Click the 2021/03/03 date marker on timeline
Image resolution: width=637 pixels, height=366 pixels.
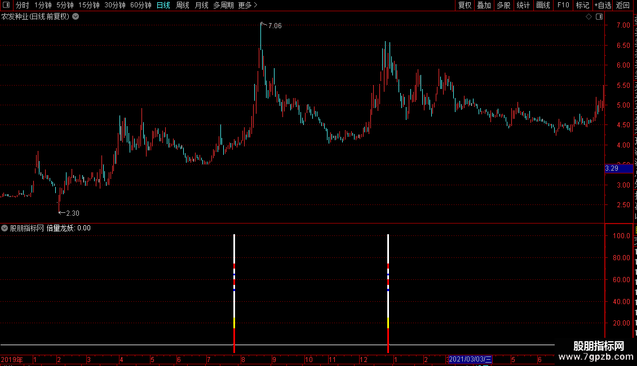tap(470, 359)
